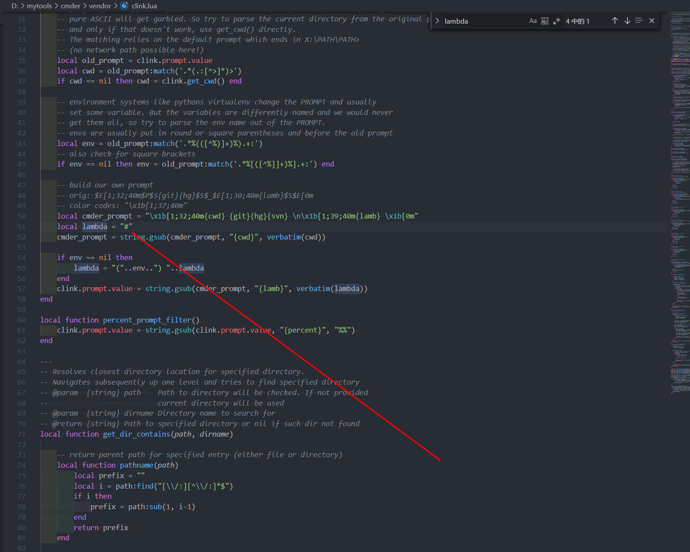Image resolution: width=690 pixels, height=552 pixels.
Task: Click get_dir_contains function name
Action: pyautogui.click(x=136, y=434)
